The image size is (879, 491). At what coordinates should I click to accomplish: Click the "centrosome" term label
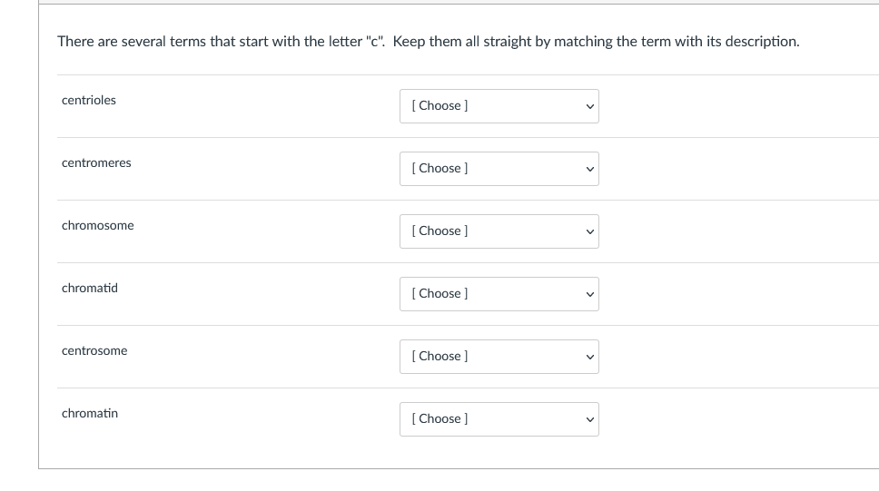(x=94, y=351)
